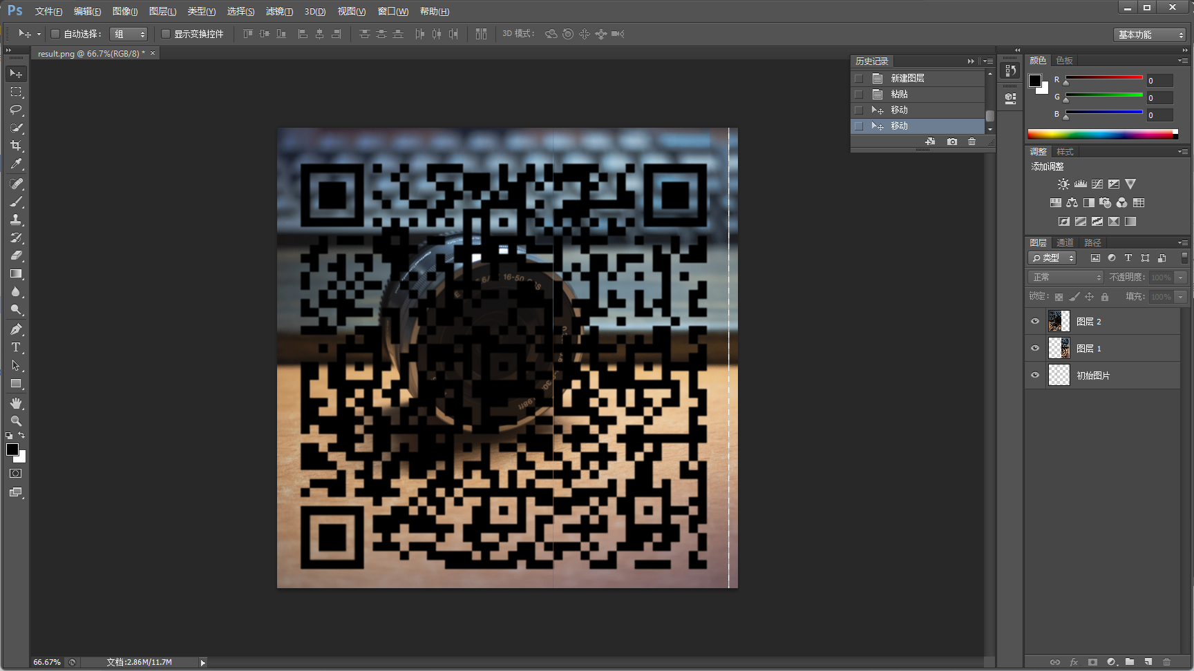The width and height of the screenshot is (1194, 671).
Task: Select the Dodge tool
Action: pos(16,310)
